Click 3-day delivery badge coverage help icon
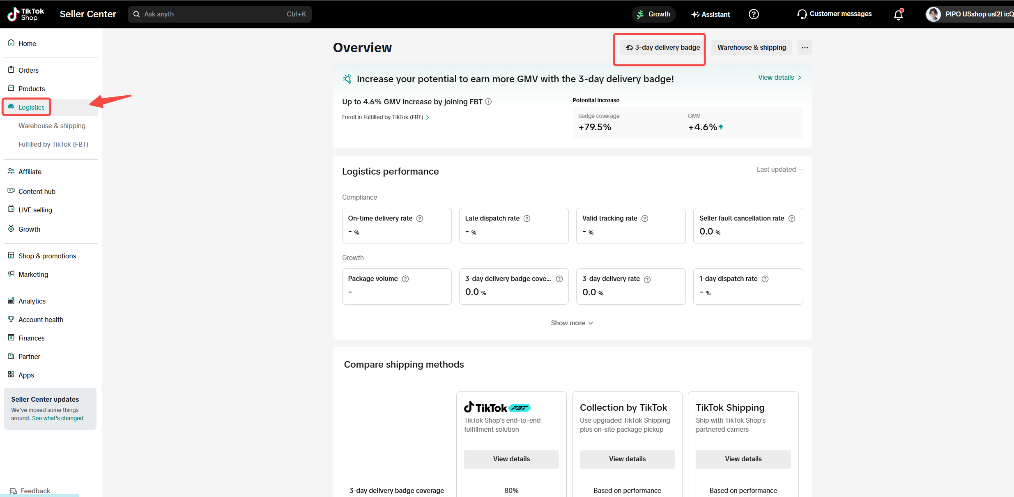1014x497 pixels. click(559, 279)
